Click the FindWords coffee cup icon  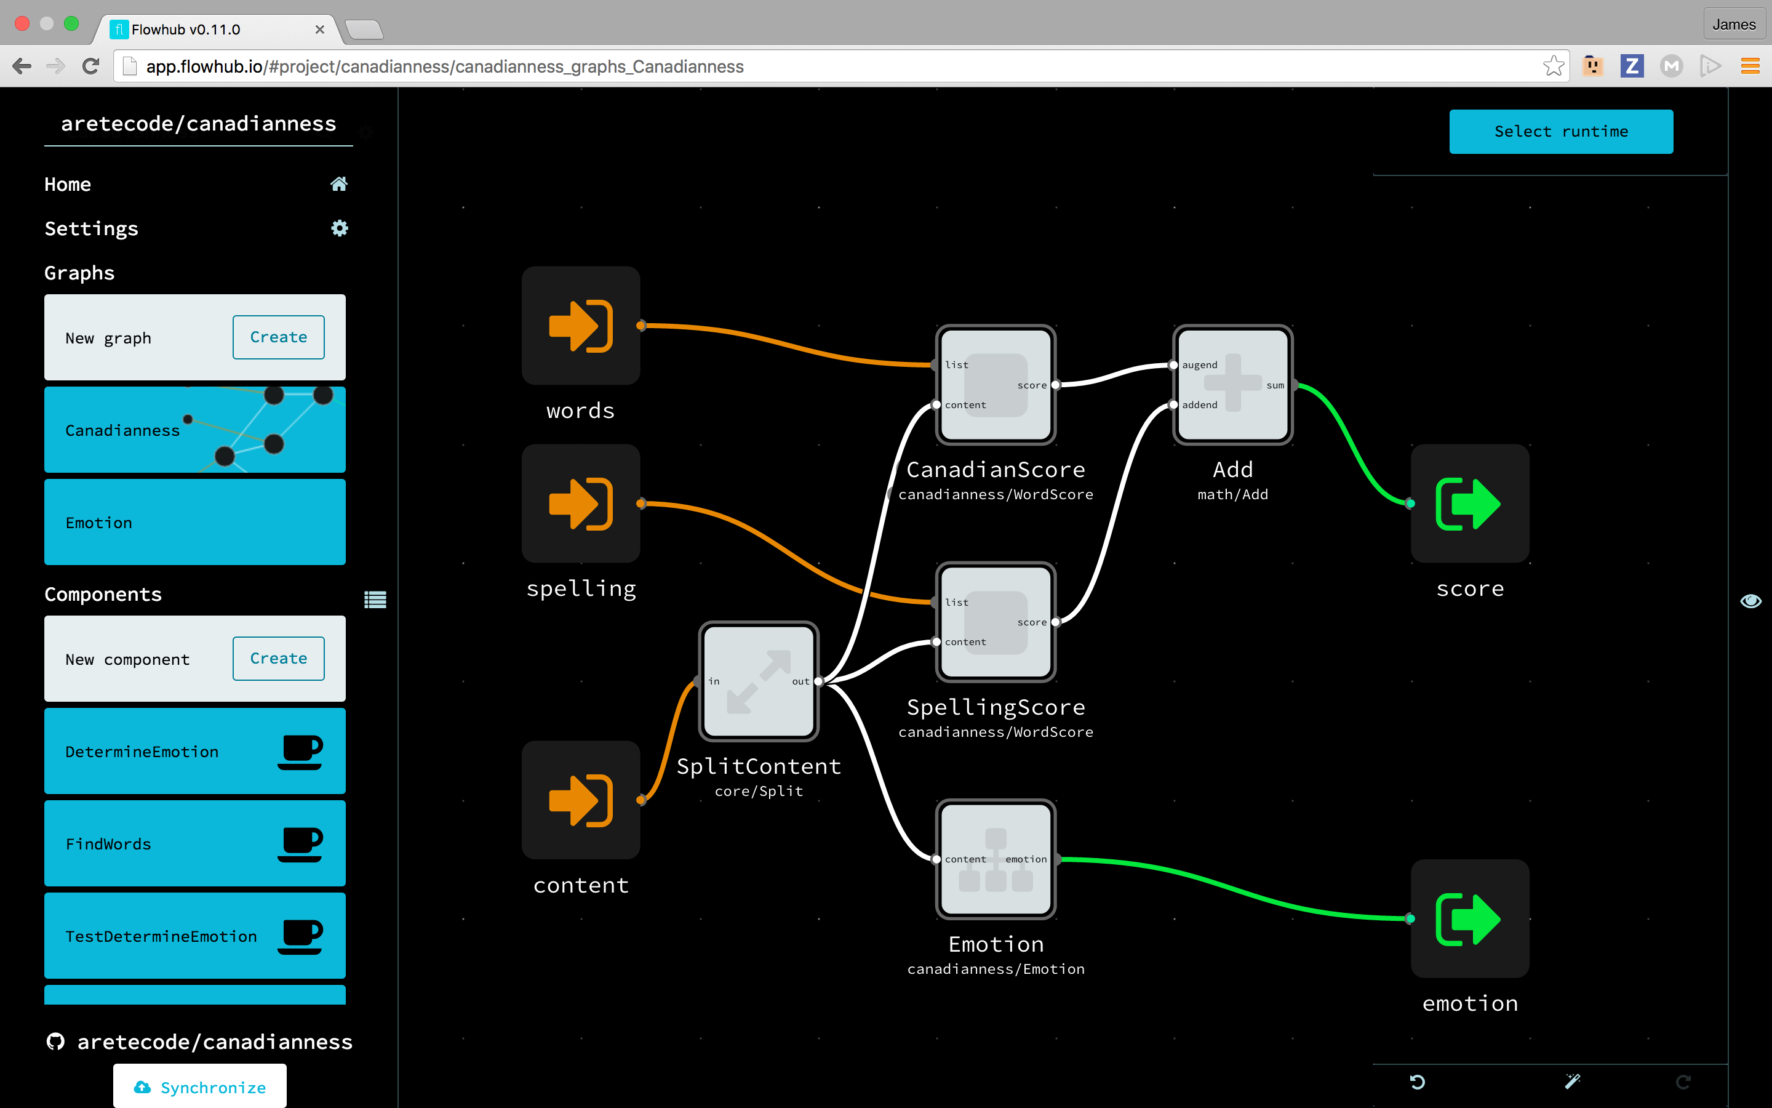[x=300, y=844]
